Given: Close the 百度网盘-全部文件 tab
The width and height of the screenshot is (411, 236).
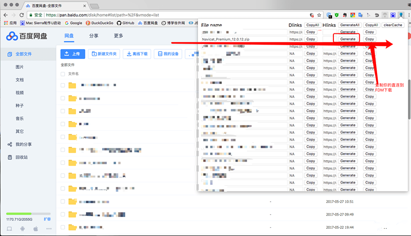Looking at the screenshot, I should point(84,6).
